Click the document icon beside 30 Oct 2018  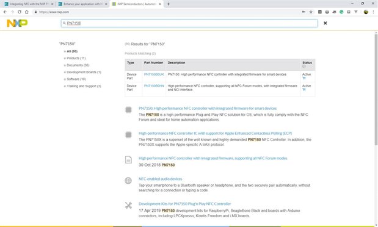[128, 160]
